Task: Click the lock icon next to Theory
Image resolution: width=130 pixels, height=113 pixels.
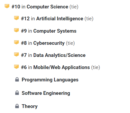Action: click(17, 106)
